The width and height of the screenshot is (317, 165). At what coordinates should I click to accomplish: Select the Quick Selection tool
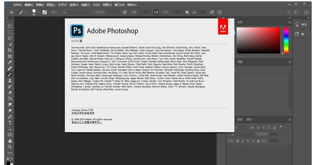10,44
